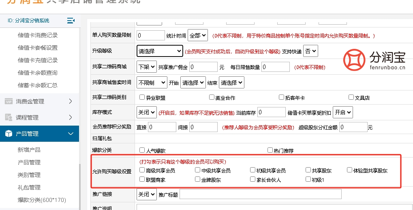Check 中级共享会员 checkbox
Screen dimensions: 413x210
pos(197,170)
